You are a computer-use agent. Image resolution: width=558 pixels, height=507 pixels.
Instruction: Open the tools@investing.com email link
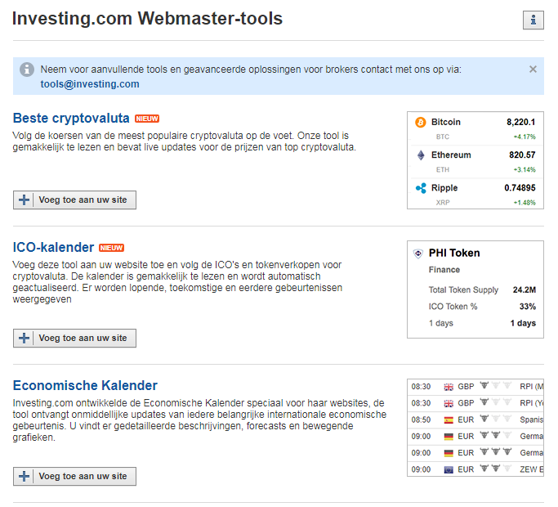click(90, 84)
